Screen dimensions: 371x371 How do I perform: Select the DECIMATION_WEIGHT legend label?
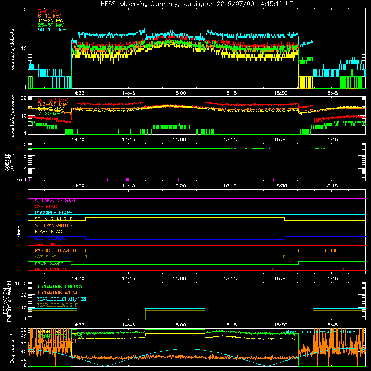click(59, 293)
